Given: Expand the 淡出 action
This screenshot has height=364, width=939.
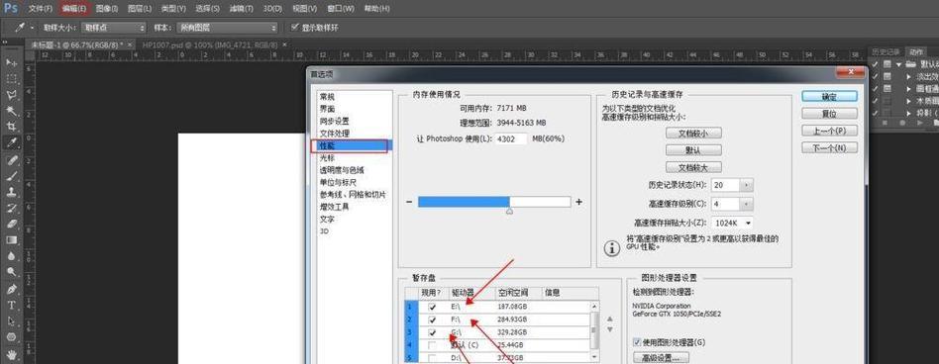Looking at the screenshot, I should 908,76.
